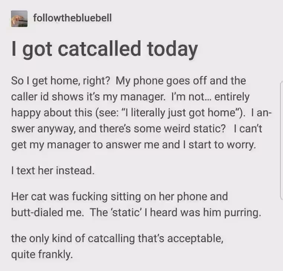283x271 pixels.
Task: Open the followthebluebell avatar image
Action: (x=19, y=19)
